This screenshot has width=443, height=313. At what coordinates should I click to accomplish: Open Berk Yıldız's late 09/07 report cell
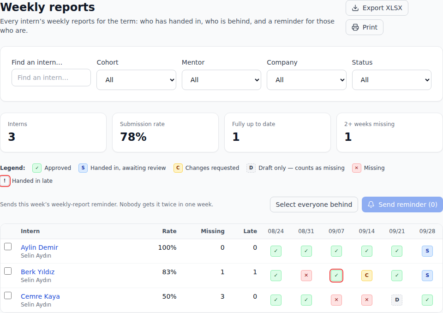(x=336, y=276)
